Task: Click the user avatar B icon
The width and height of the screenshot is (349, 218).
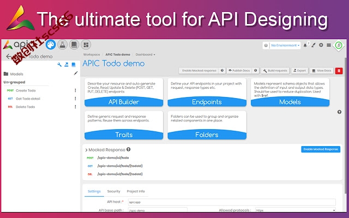Action: (x=339, y=45)
